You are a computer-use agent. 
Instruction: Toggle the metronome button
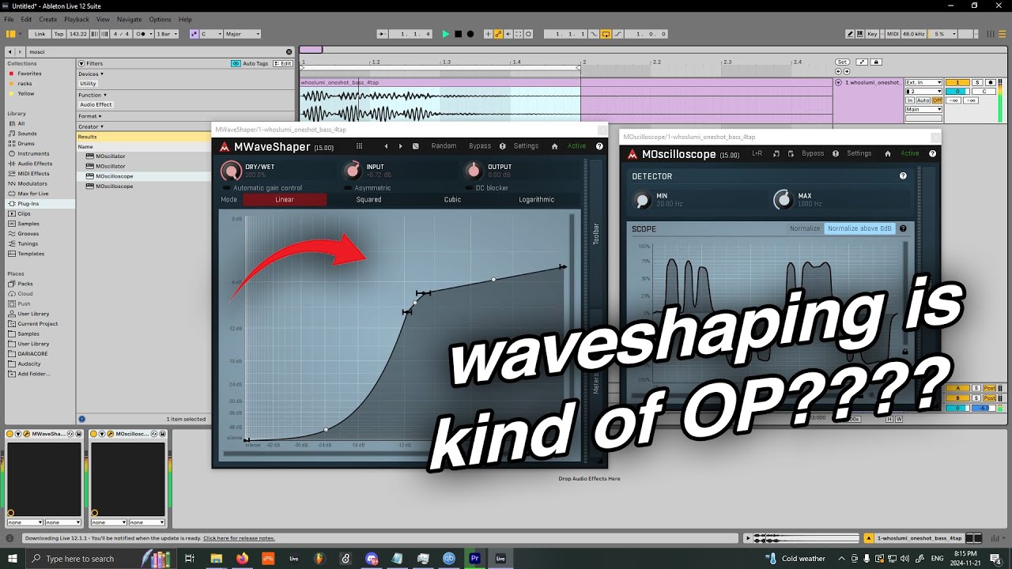pos(145,34)
